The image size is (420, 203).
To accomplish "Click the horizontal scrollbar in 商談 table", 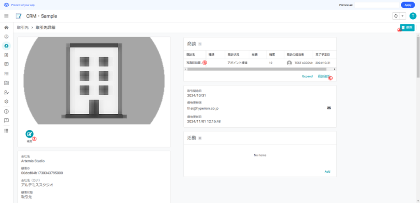I will [256, 69].
